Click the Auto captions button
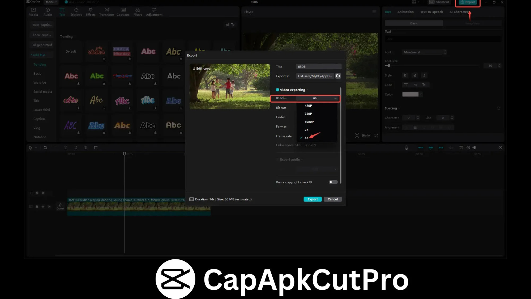This screenshot has height=299, width=531. point(42,25)
